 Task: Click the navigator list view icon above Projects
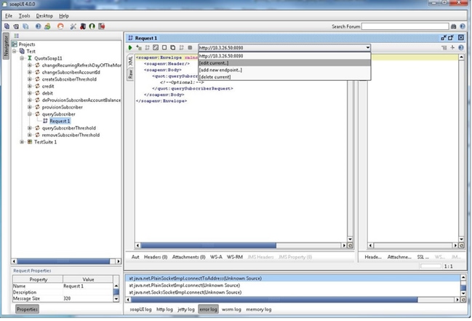(17, 36)
